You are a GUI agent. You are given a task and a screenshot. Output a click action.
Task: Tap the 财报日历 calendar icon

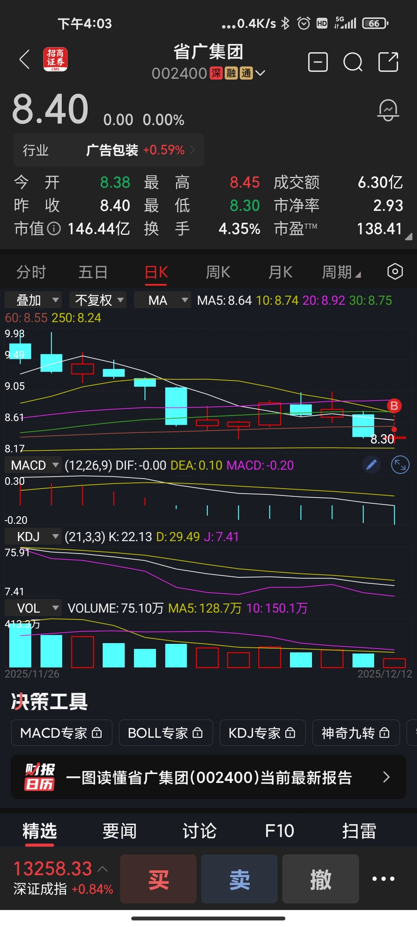point(40,777)
